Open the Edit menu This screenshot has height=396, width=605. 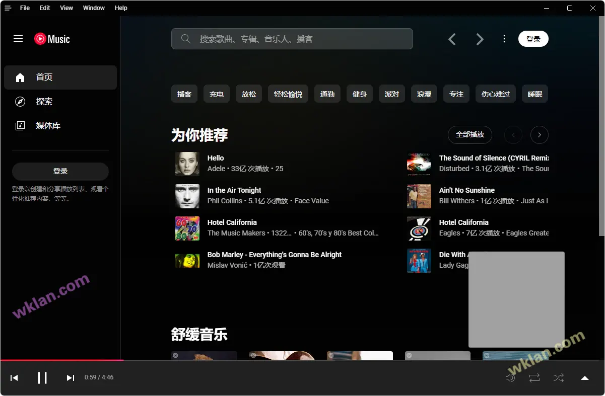click(x=45, y=8)
